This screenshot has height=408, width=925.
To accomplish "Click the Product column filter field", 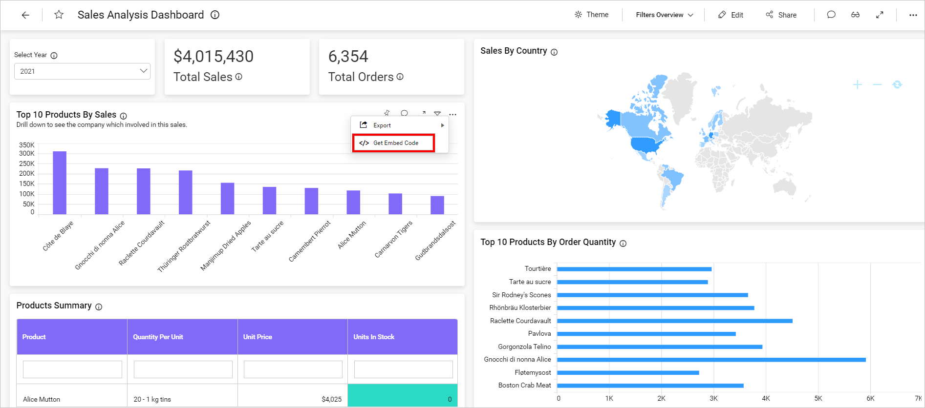I will 72,369.
